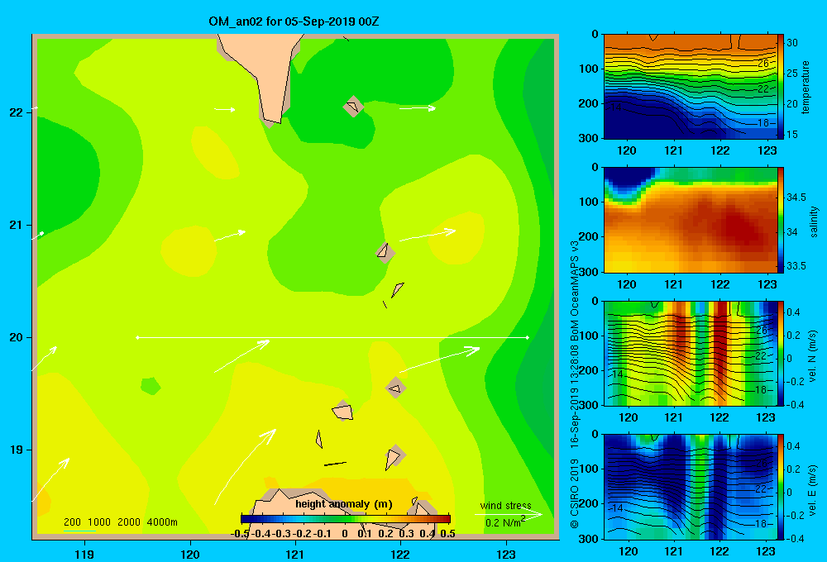
Task: Click latitude '19' on main map axis
Action: click(x=16, y=450)
